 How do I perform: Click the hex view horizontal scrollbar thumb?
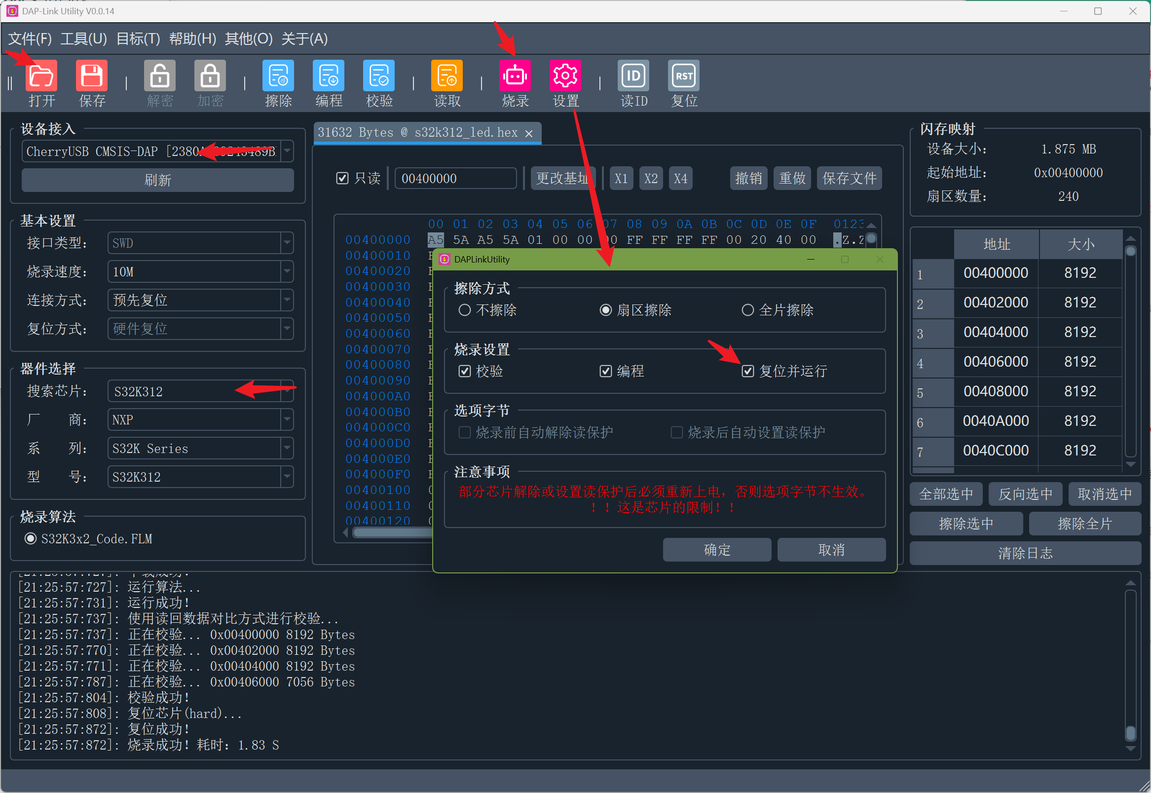coord(392,532)
